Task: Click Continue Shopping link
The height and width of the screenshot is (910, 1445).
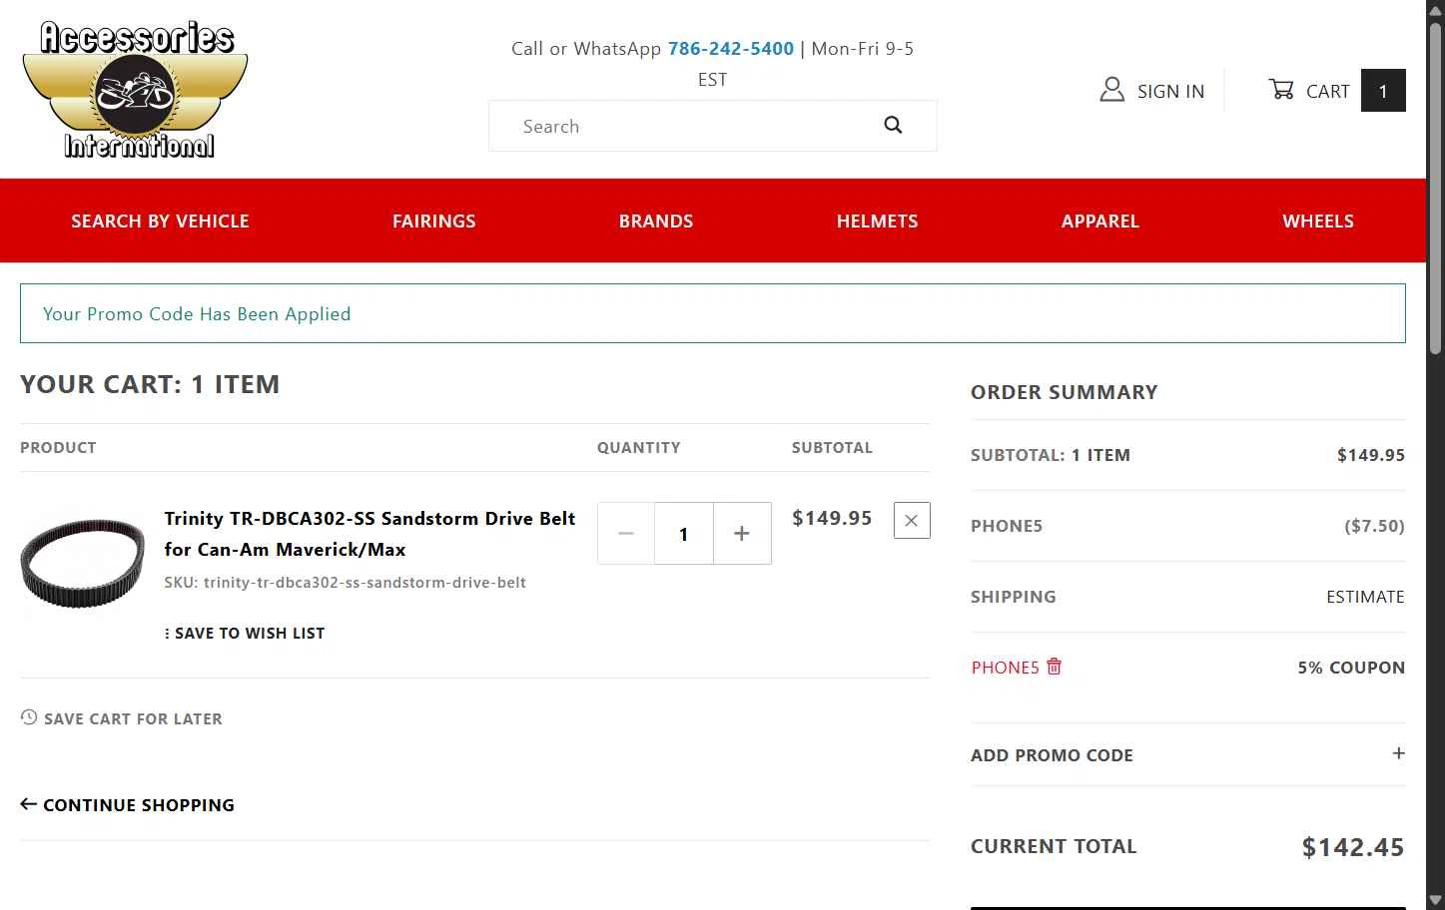Action: [128, 804]
